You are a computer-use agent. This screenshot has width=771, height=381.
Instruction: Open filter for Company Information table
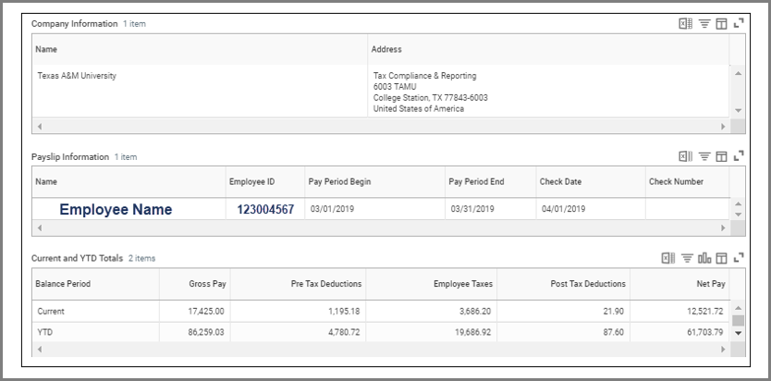[x=704, y=24]
